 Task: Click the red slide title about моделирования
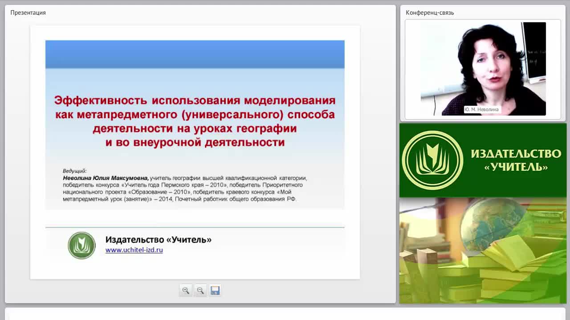point(195,121)
